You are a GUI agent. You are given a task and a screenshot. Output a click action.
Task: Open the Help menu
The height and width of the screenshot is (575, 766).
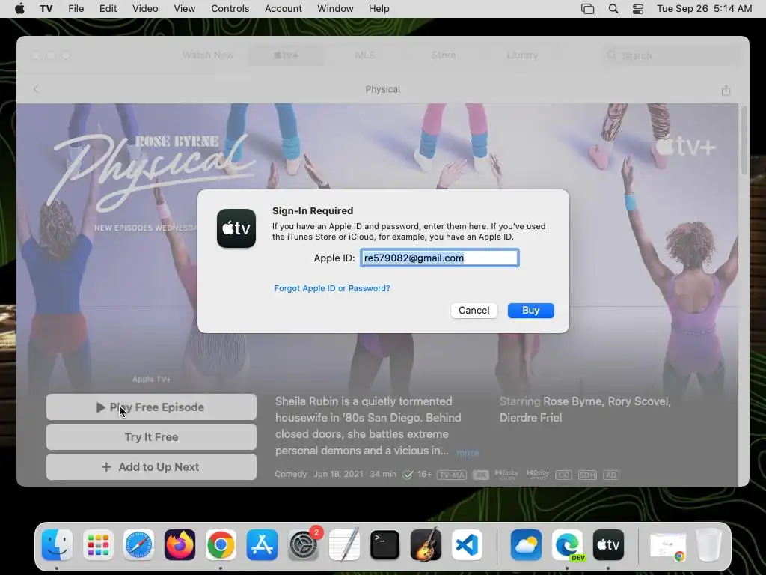pos(379,8)
